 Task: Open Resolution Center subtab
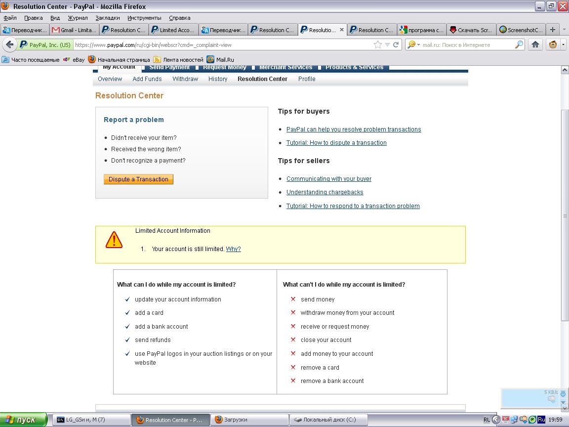coord(262,79)
